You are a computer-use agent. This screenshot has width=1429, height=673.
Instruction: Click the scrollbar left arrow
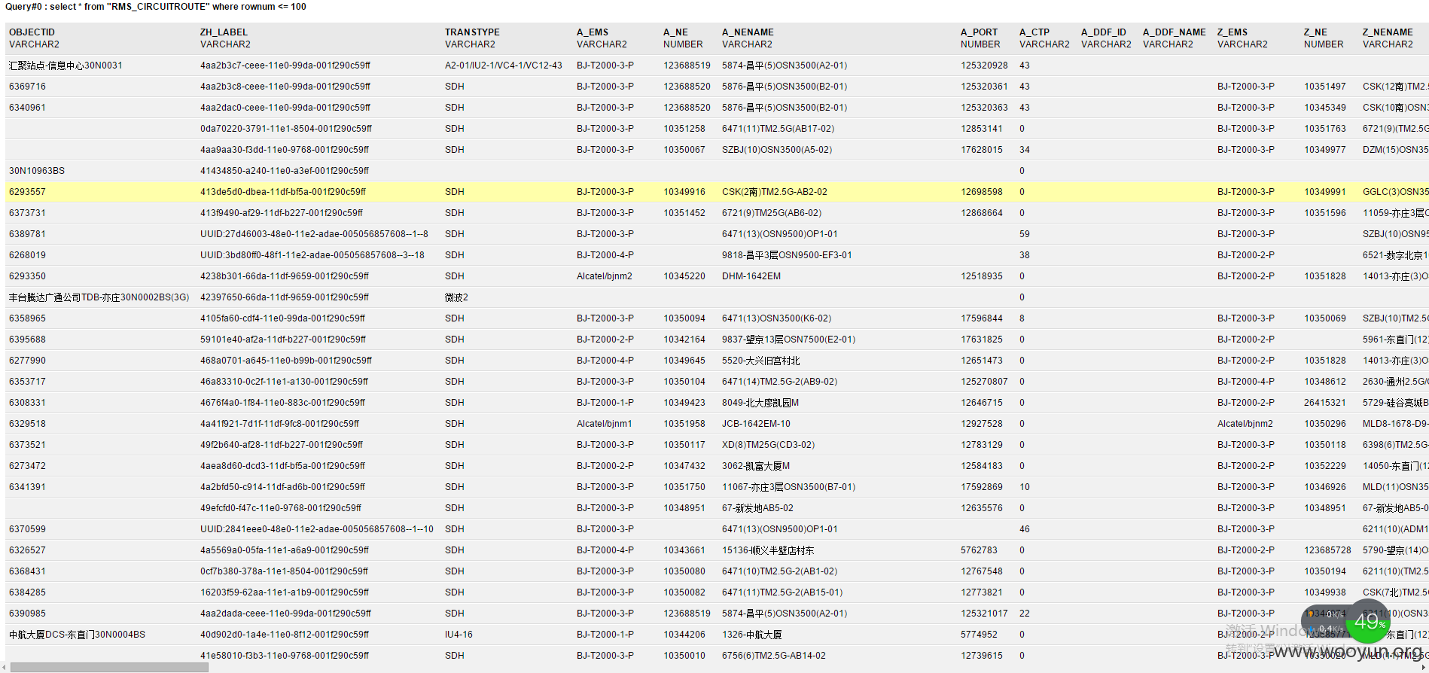click(x=5, y=668)
